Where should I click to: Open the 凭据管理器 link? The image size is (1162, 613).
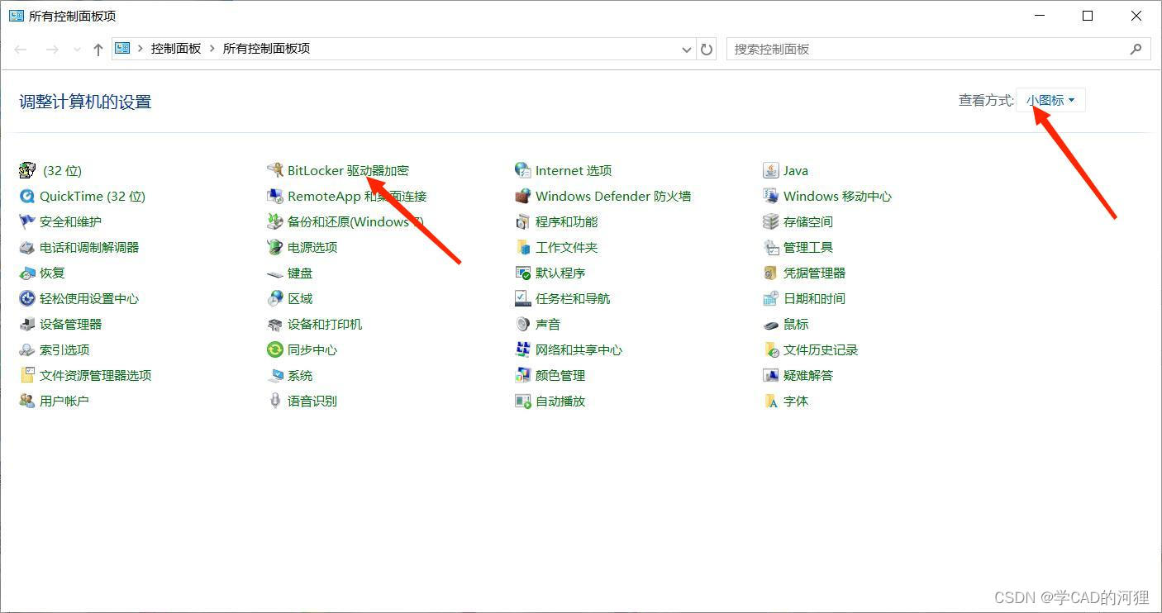814,273
